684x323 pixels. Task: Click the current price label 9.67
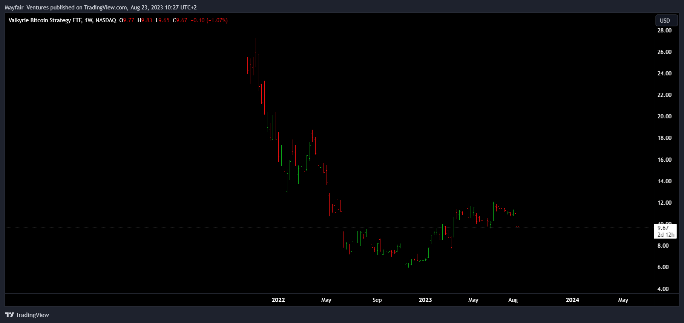pyautogui.click(x=663, y=228)
